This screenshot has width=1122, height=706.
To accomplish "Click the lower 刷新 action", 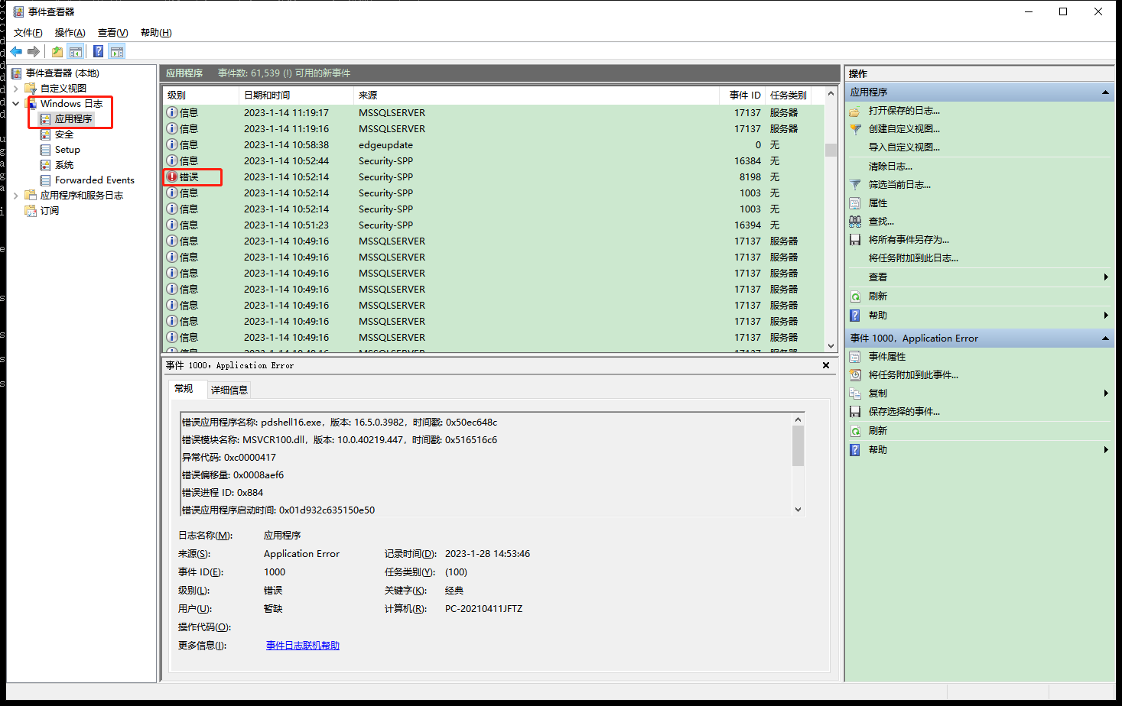I will coord(878,431).
